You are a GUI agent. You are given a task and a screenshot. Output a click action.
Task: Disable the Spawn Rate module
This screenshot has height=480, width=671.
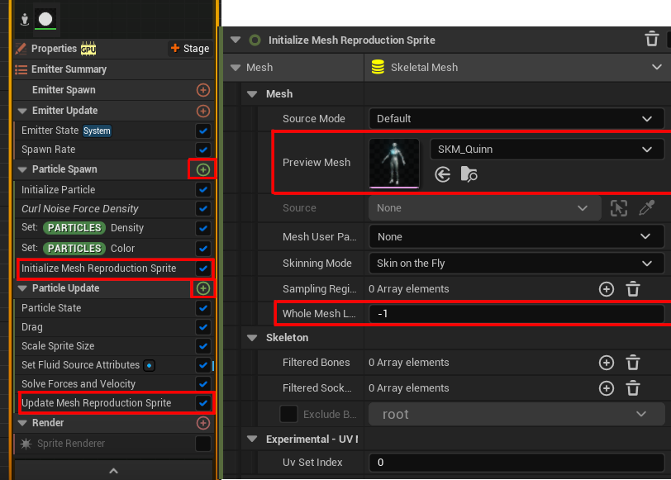[202, 150]
